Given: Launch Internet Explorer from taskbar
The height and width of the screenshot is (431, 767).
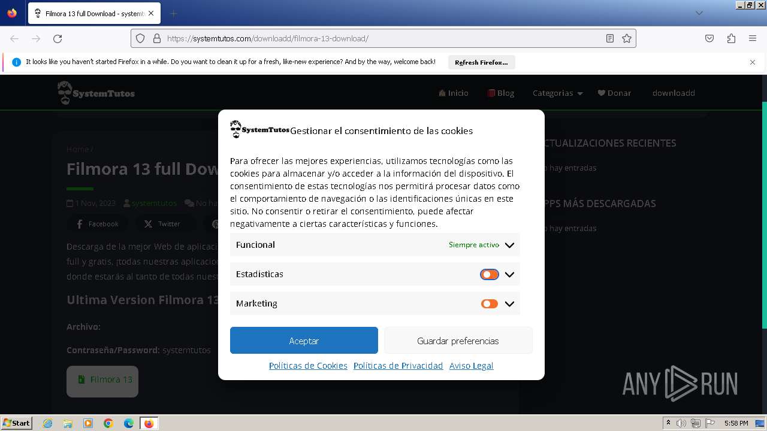Looking at the screenshot, I should [x=48, y=423].
